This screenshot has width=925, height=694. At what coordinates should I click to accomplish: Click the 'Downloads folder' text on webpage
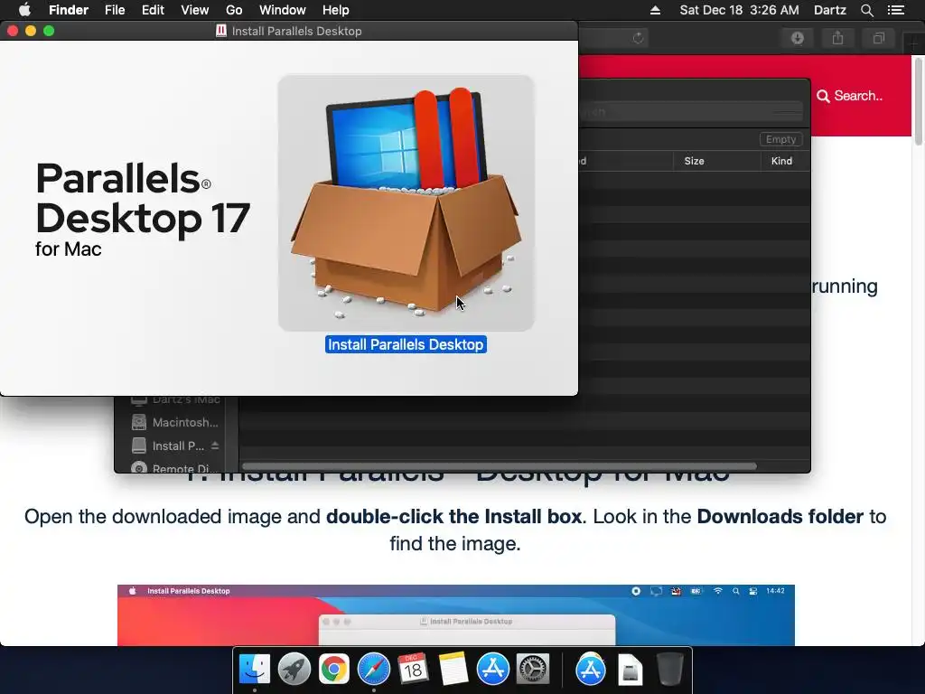pos(780,516)
